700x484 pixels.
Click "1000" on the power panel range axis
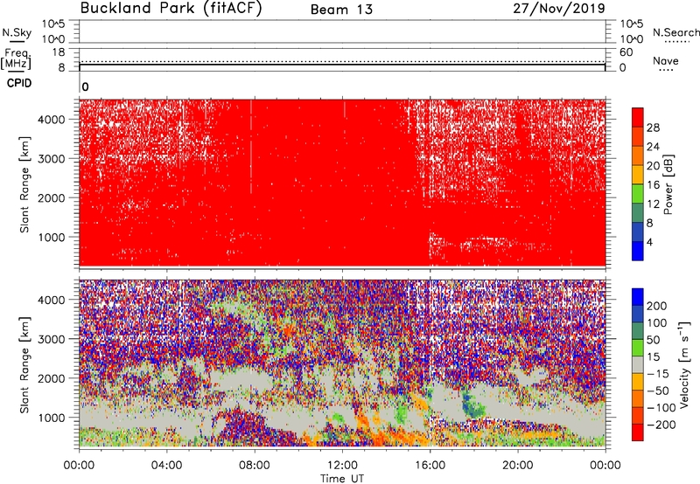tap(52, 237)
